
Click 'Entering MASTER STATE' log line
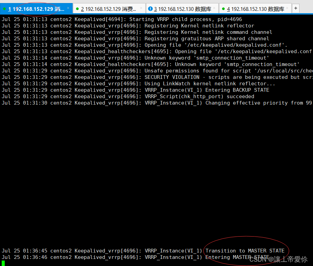coord(136,257)
